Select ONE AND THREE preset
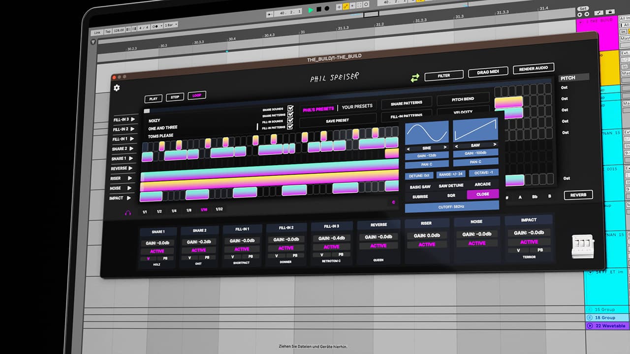Screen dimensions: 630x354 click(163, 128)
